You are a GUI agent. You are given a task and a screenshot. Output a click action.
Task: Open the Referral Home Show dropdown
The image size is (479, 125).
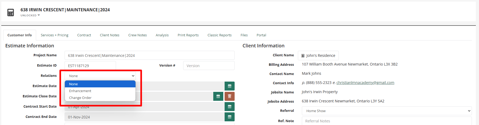[387, 111]
